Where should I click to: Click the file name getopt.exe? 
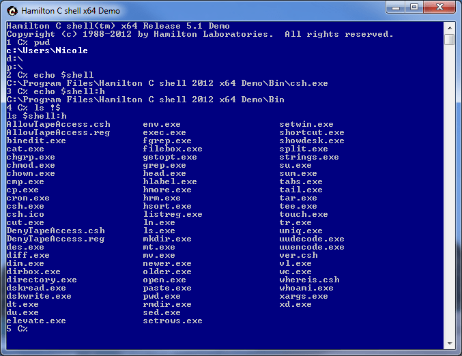pos(170,158)
